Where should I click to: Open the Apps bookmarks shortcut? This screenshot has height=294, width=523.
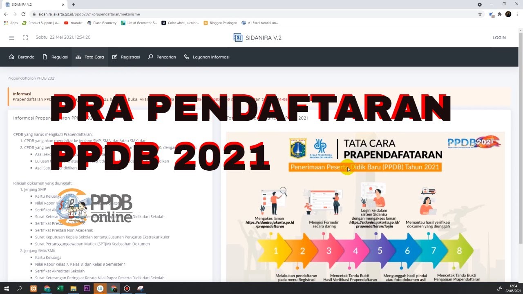tap(11, 23)
